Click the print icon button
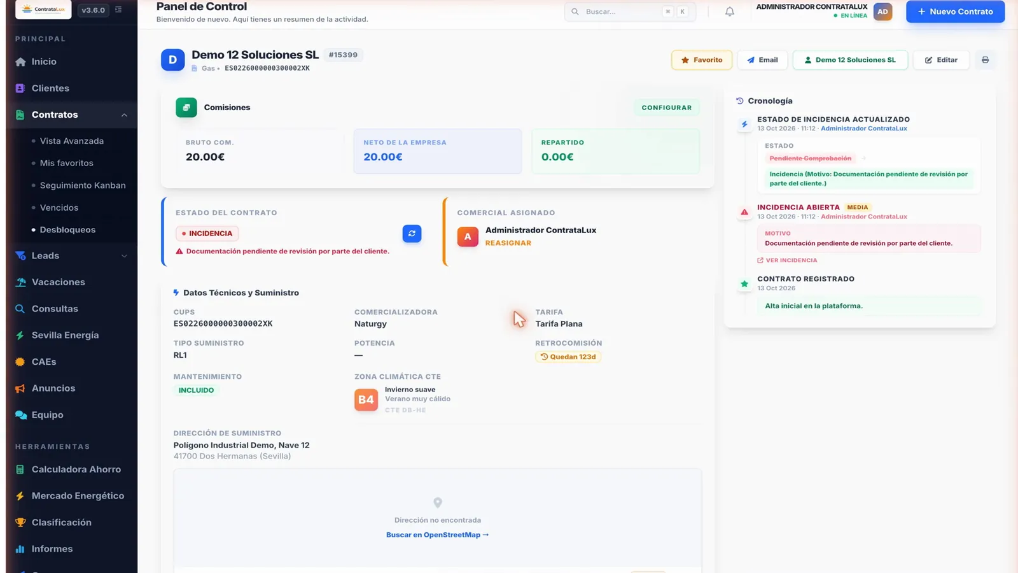The image size is (1018, 573). pos(985,60)
